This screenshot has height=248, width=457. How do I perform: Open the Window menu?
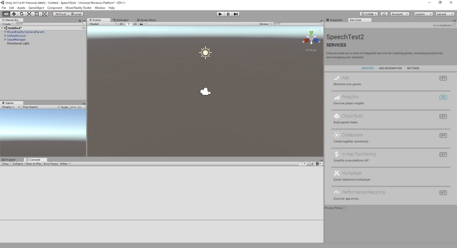click(x=100, y=8)
